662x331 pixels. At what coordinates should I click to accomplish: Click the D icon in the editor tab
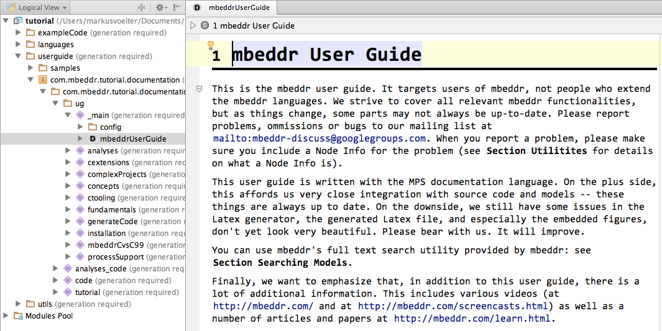click(196, 7)
